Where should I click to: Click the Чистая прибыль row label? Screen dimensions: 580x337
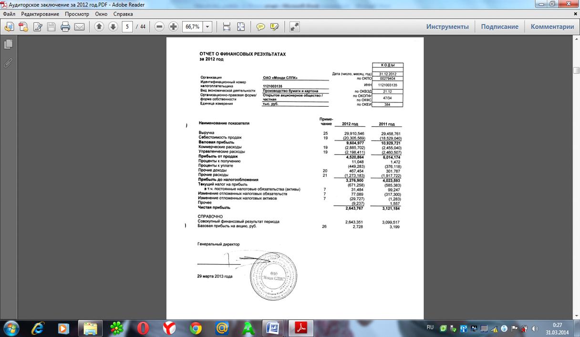(x=214, y=207)
